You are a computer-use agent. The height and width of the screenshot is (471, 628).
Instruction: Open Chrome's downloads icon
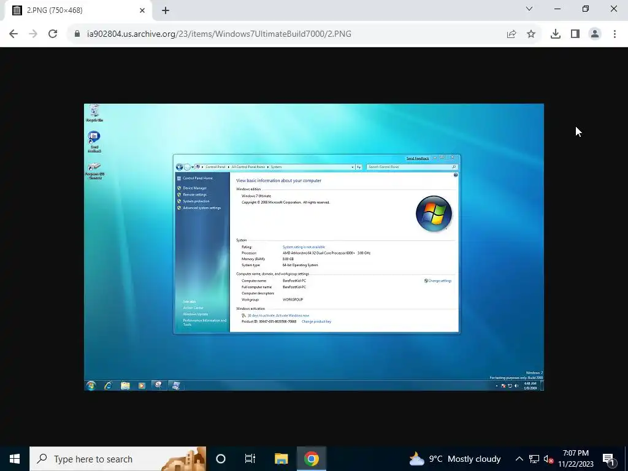pyautogui.click(x=556, y=34)
